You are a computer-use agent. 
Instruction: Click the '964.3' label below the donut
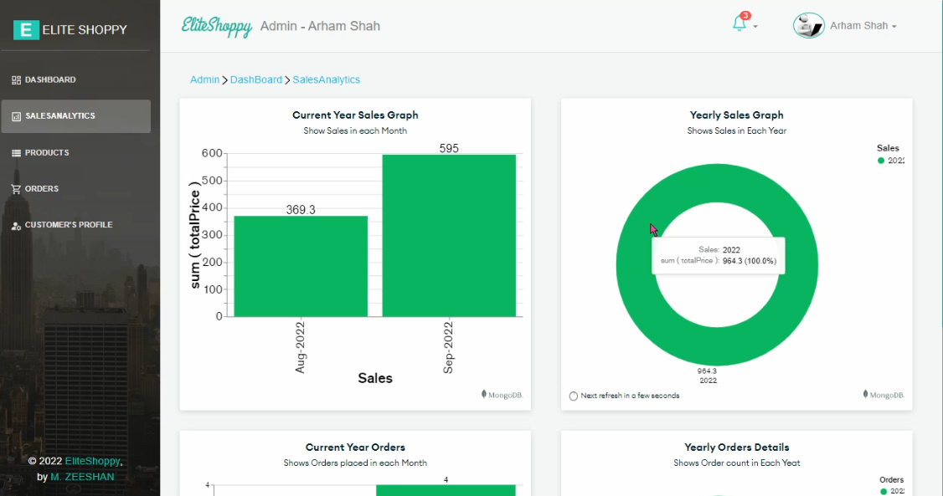click(707, 371)
